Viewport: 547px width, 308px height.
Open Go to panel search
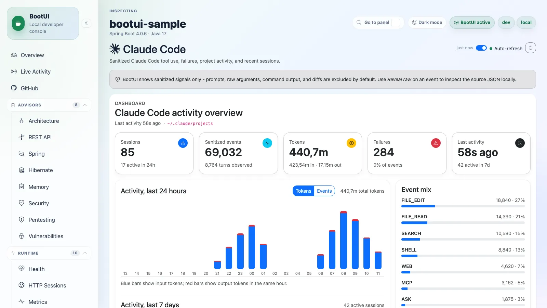click(x=378, y=23)
